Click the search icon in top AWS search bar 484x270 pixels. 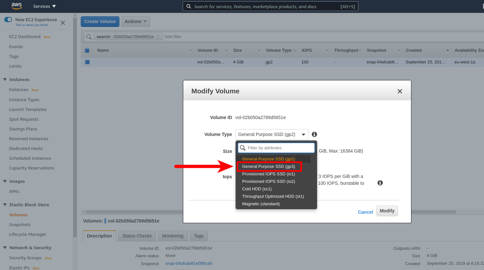189,7
